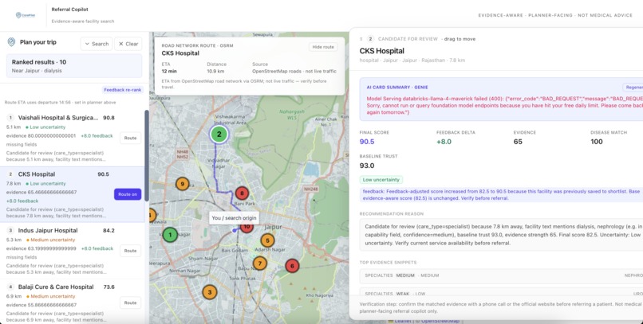Click the Specialties Medium evidence snippet
This screenshot has width=643, height=324.
(501, 275)
